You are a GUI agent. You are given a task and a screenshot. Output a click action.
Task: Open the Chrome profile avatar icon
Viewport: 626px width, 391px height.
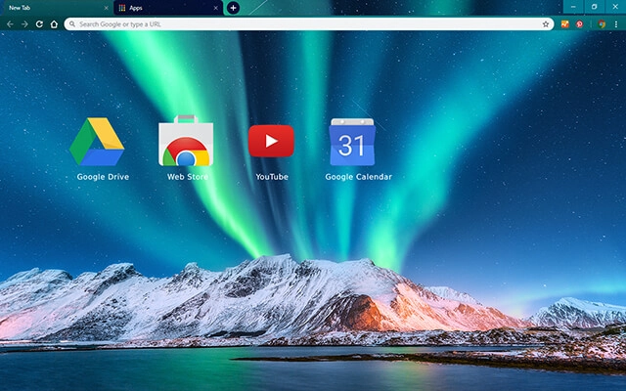(x=602, y=24)
